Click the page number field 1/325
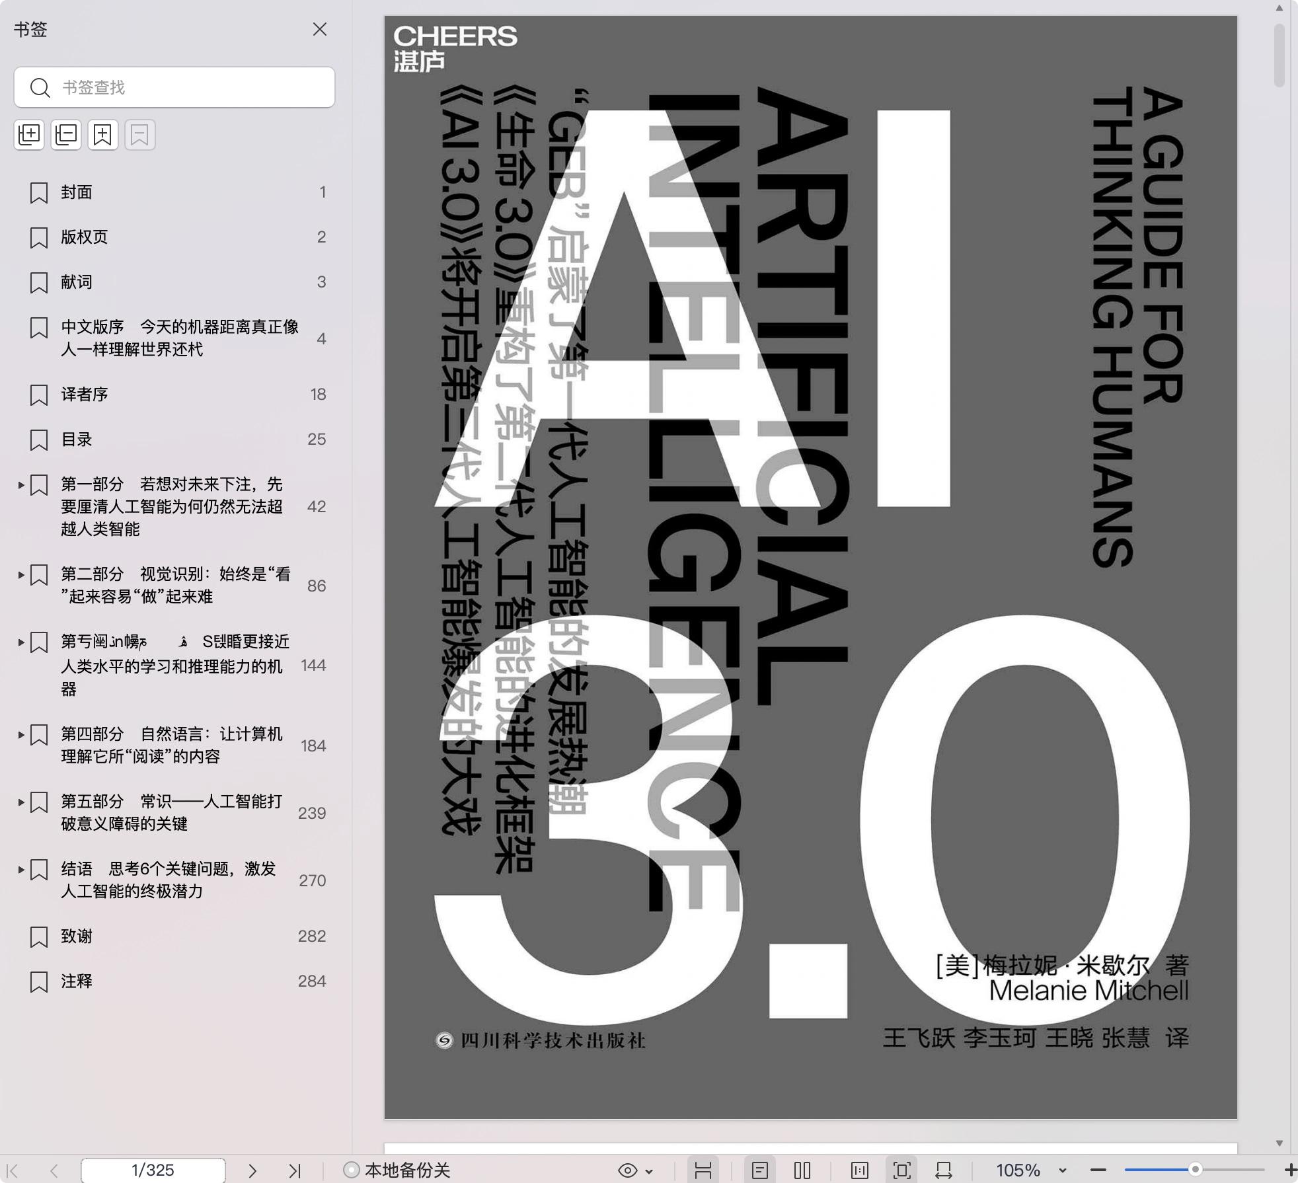The width and height of the screenshot is (1298, 1183). (x=153, y=1170)
